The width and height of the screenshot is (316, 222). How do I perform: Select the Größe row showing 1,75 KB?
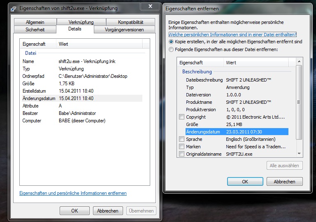pos(82,84)
